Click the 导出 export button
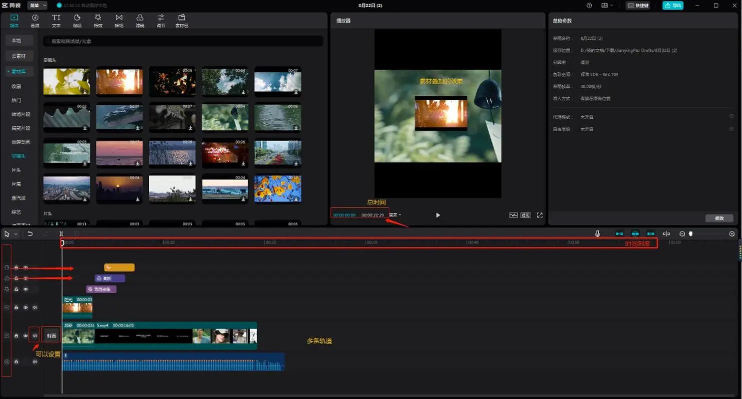 tap(673, 5)
